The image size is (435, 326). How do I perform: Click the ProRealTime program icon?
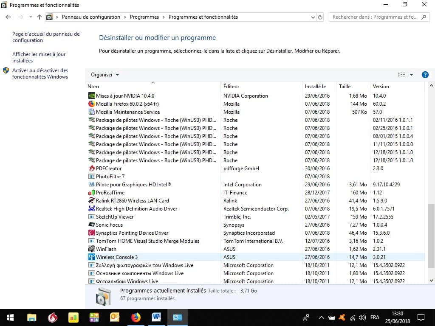click(x=92, y=192)
